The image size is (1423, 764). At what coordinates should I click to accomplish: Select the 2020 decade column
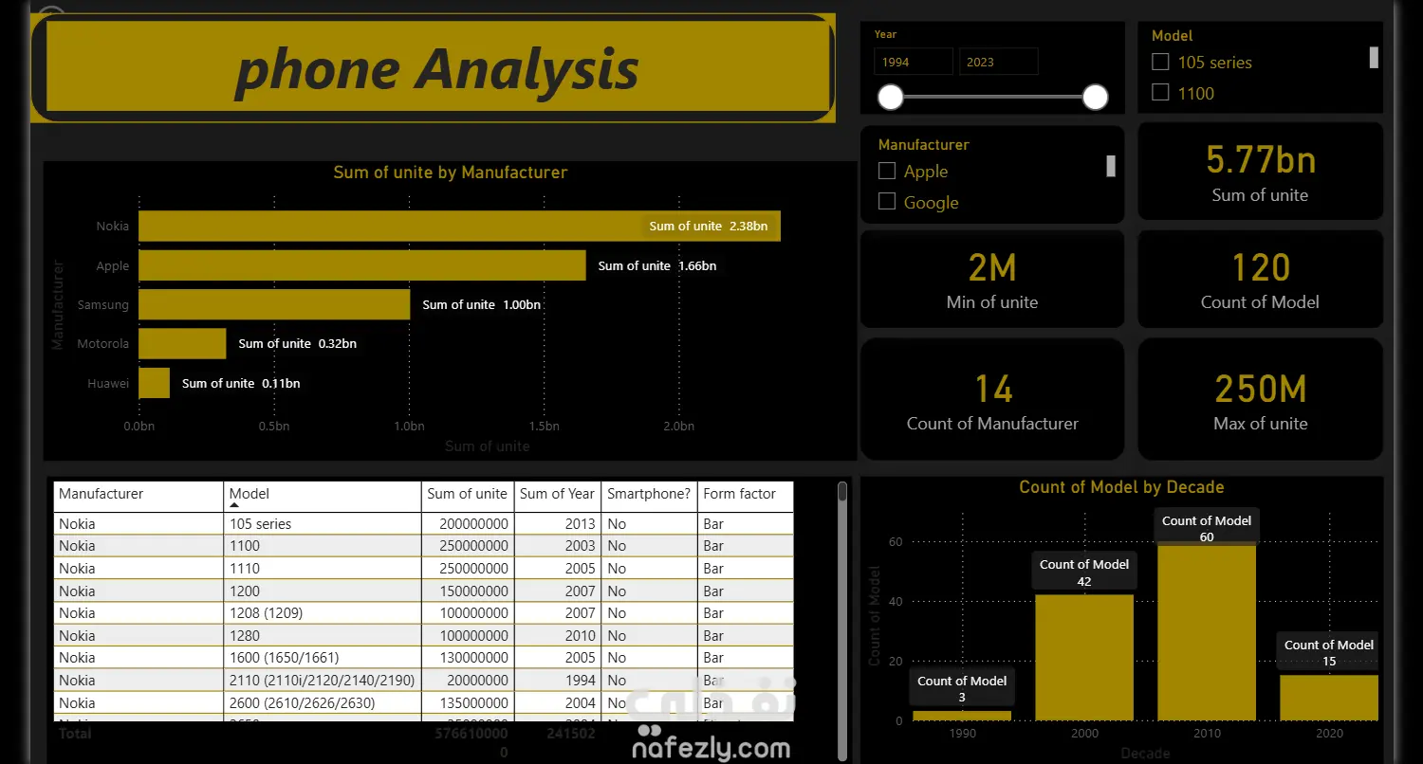pyautogui.click(x=1329, y=698)
